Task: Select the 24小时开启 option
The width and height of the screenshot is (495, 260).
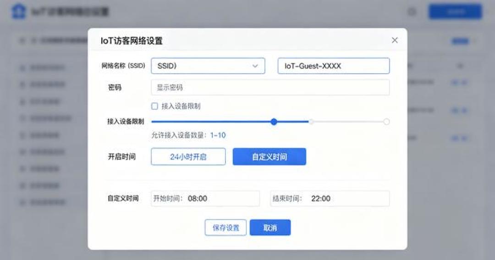Action: tap(188, 156)
